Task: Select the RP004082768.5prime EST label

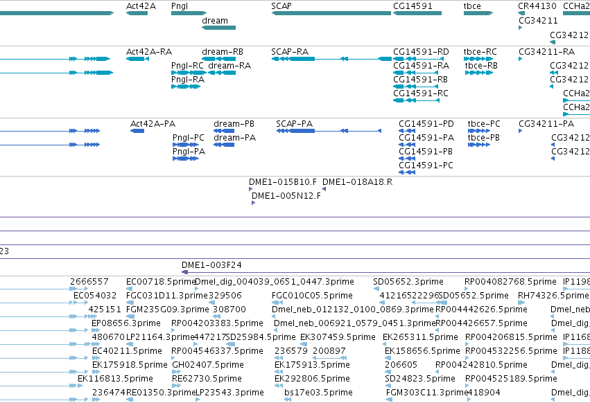Action: [510, 282]
